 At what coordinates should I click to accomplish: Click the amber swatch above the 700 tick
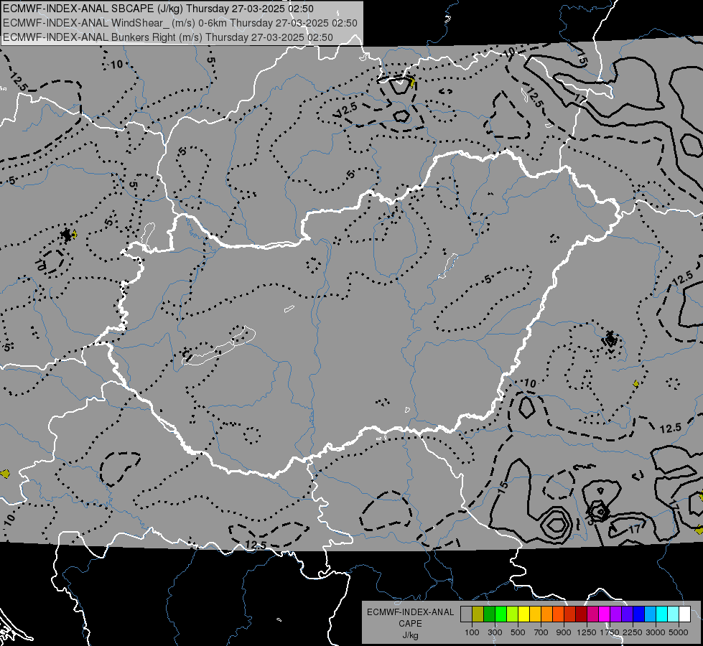(x=535, y=614)
